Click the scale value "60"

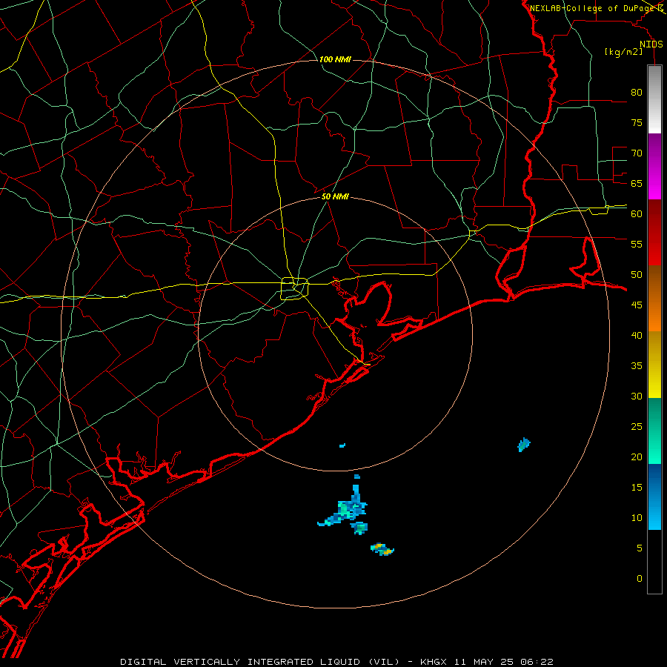637,214
